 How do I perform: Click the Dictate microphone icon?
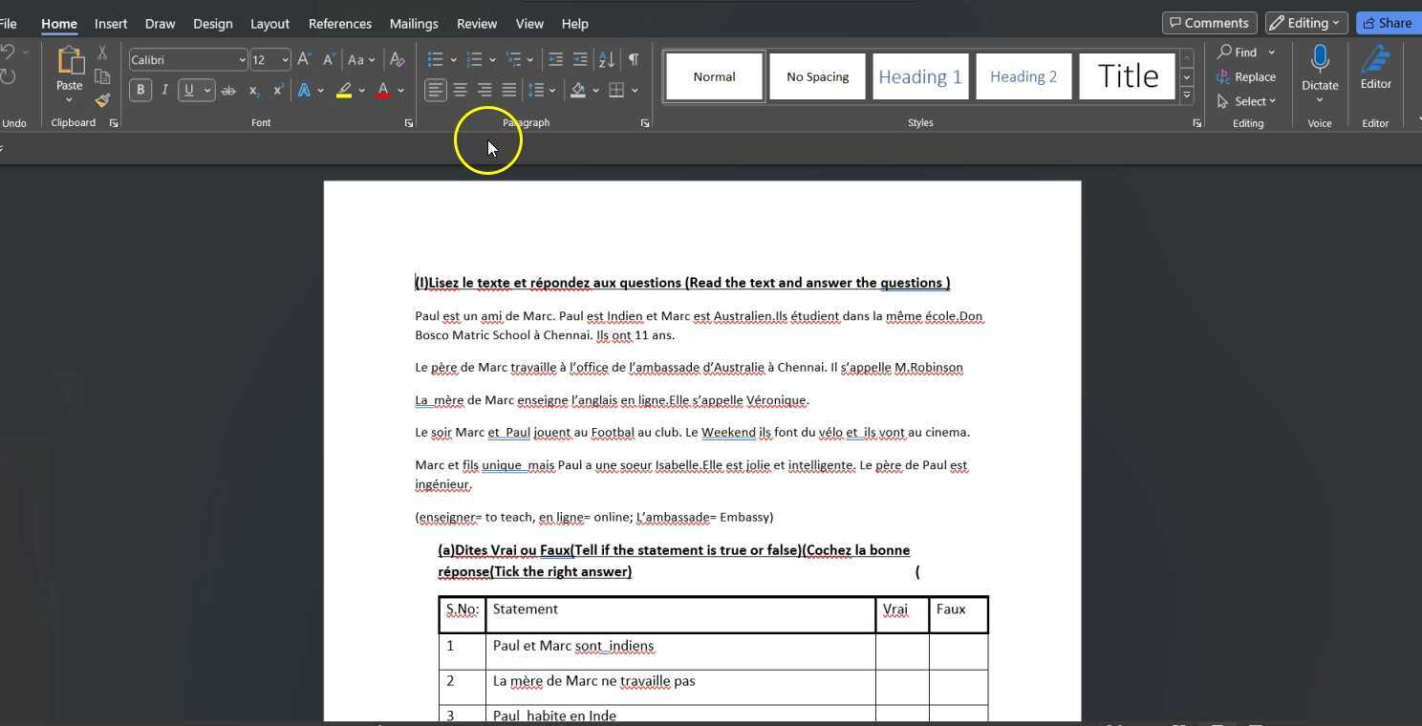click(1320, 60)
